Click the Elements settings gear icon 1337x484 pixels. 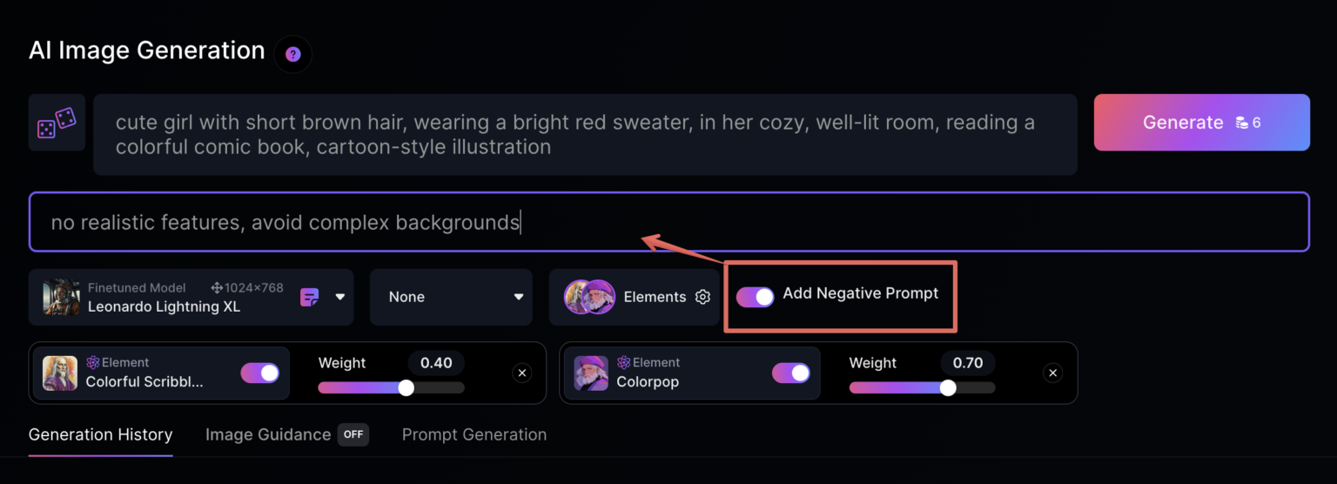[702, 297]
